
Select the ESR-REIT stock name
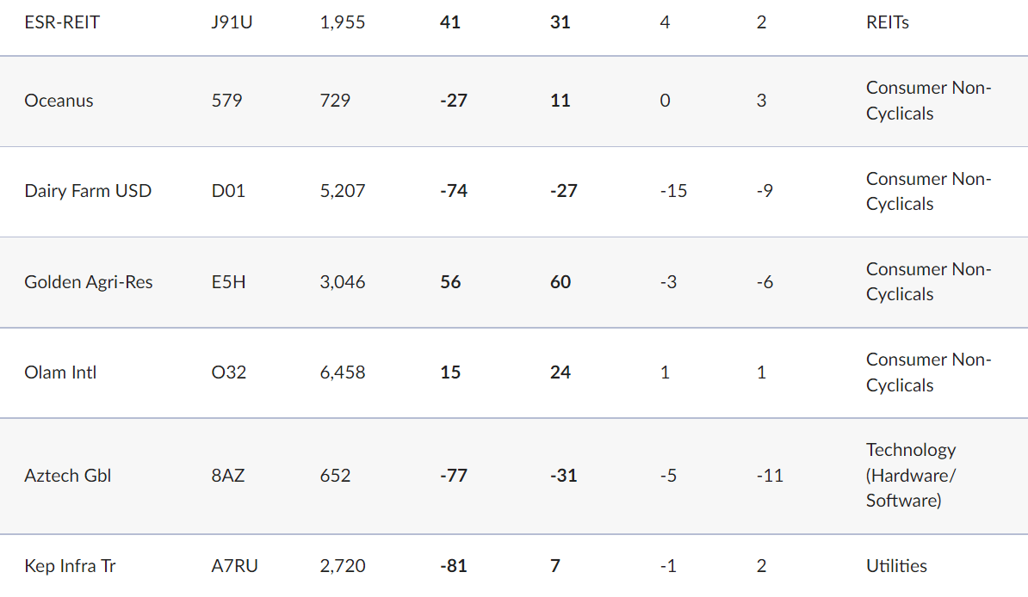(62, 22)
